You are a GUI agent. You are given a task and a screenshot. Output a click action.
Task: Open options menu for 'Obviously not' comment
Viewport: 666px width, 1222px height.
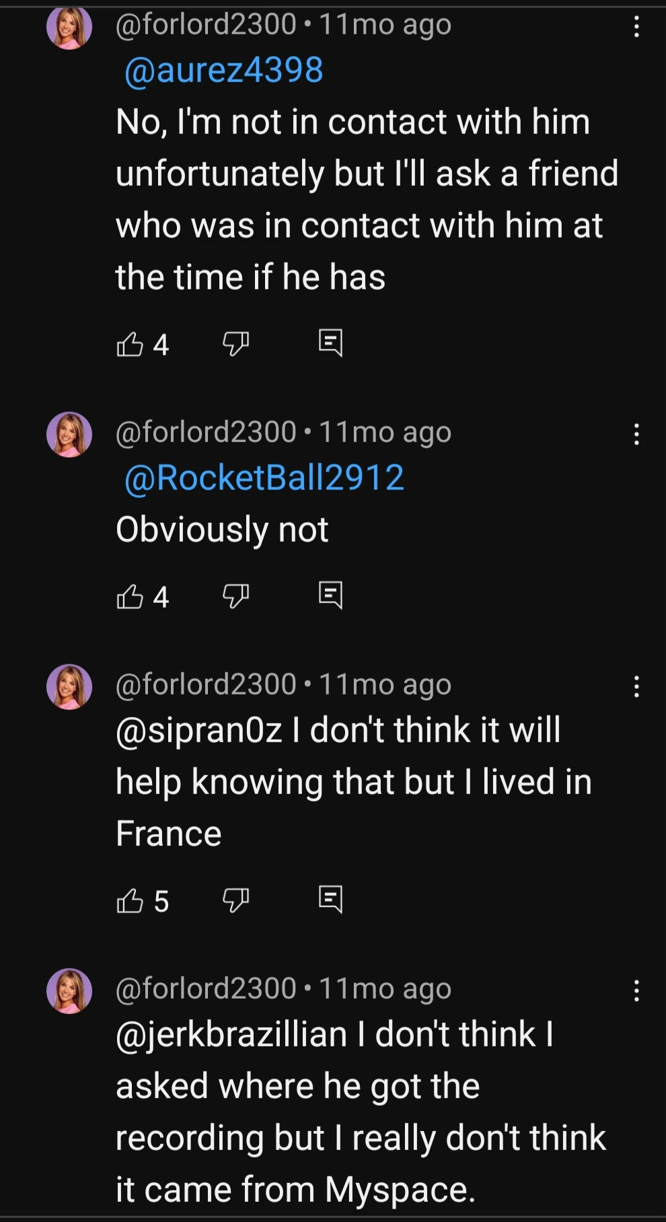[636, 434]
